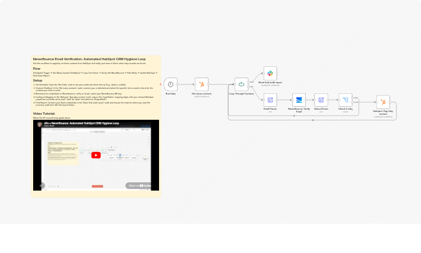
Task: Open the 'Check if risky' filter node
Action: coord(346,100)
